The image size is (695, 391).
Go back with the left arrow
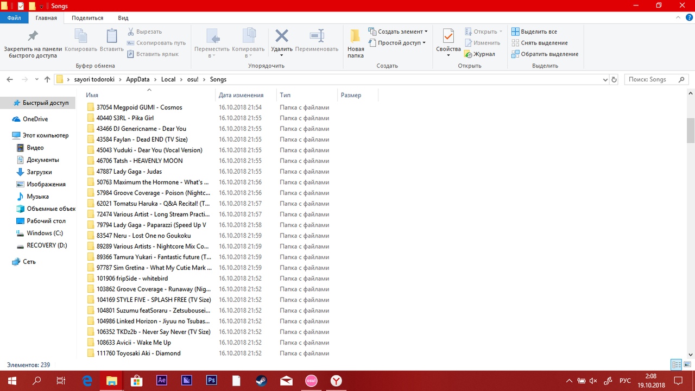click(10, 79)
